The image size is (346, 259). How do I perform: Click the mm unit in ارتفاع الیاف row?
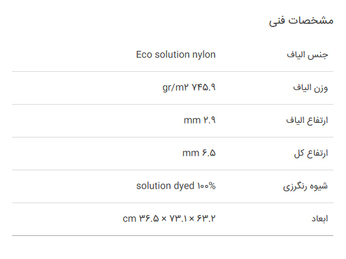coord(192,121)
